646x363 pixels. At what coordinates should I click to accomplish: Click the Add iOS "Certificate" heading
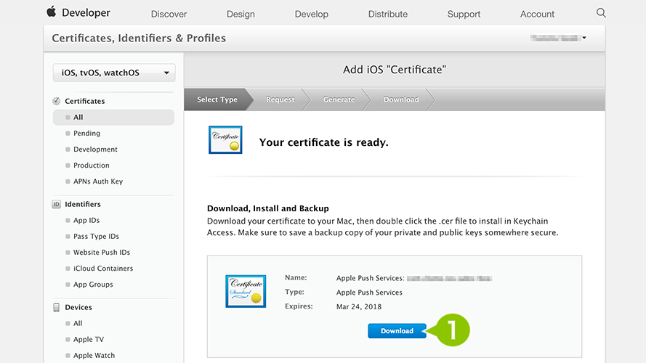point(395,70)
